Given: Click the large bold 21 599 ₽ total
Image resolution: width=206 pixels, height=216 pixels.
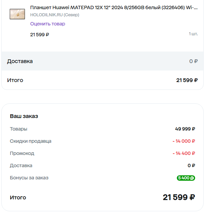Looking at the screenshot, I should pyautogui.click(x=179, y=197).
